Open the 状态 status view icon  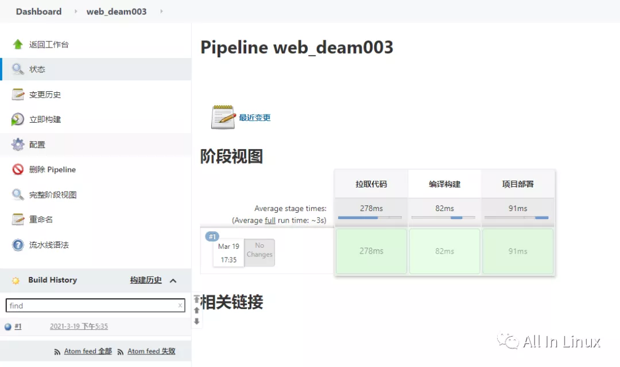17,69
